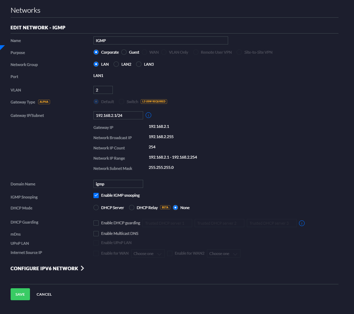354x314 pixels.
Task: Click the VLAN ID field
Action: pyautogui.click(x=103, y=90)
